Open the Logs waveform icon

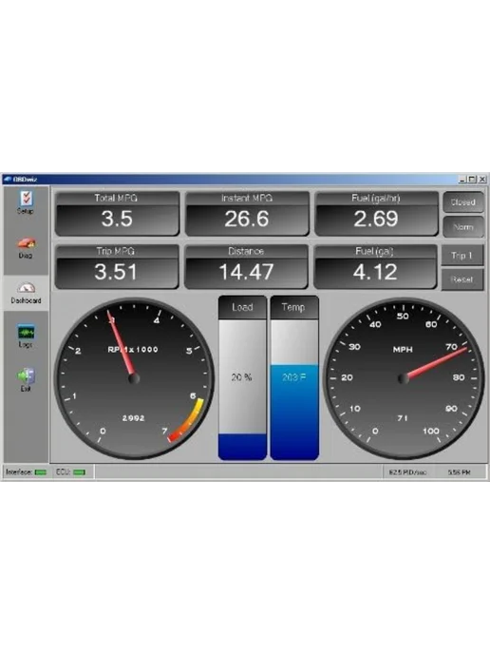pos(26,332)
